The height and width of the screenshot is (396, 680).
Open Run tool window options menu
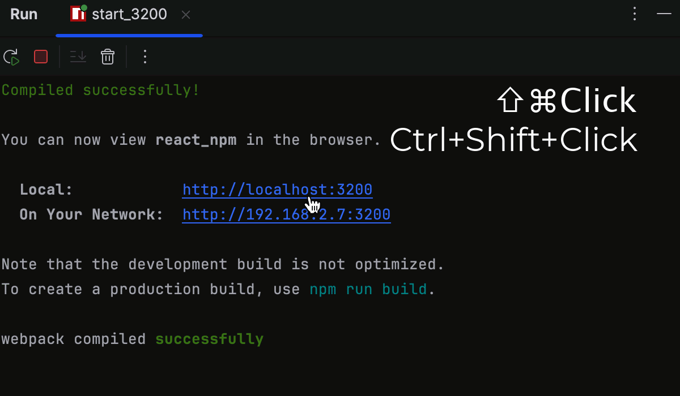[635, 14]
